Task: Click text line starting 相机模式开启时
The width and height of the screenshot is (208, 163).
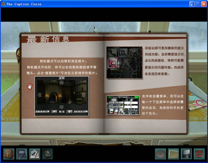Action: pyautogui.click(x=62, y=67)
